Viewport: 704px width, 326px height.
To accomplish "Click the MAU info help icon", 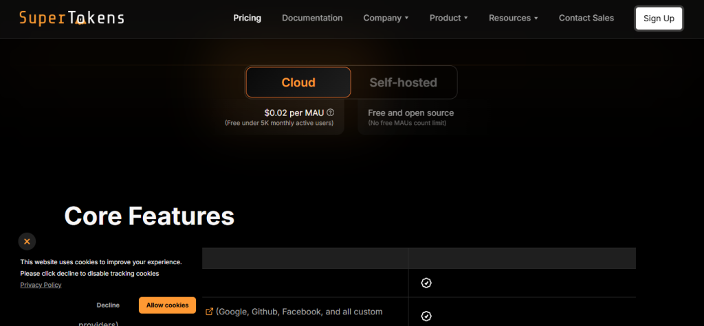I will point(331,113).
